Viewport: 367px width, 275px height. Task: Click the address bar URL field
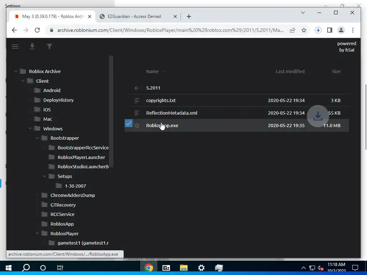(170, 30)
